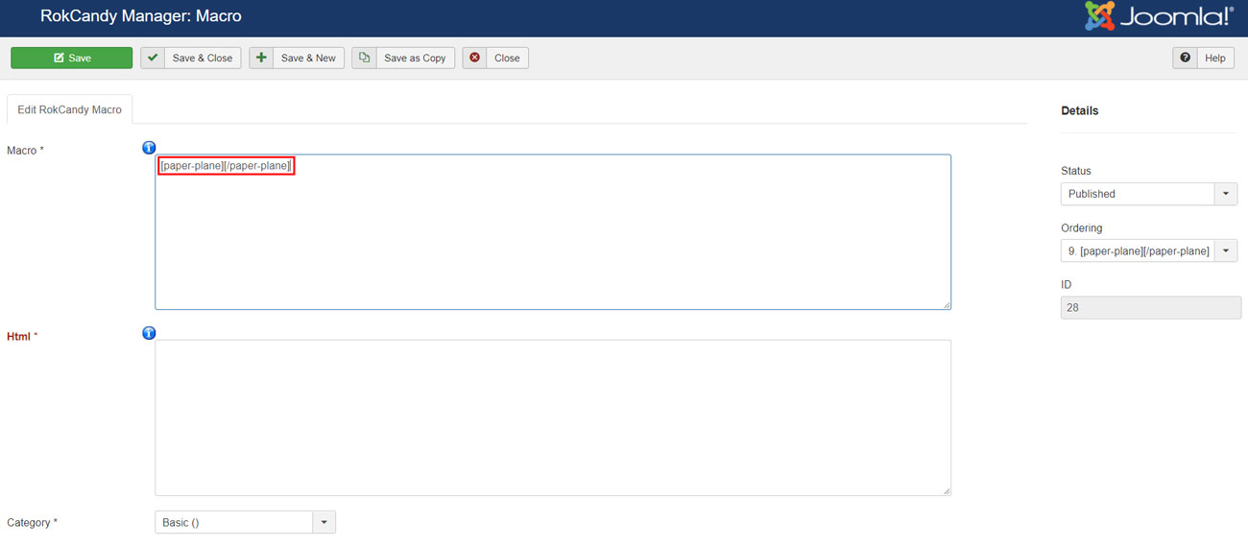1248x547 pixels.
Task: Click the Ordering dropdown arrow
Action: (x=1226, y=250)
